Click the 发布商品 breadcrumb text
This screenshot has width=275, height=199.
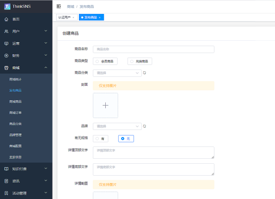click(x=87, y=6)
